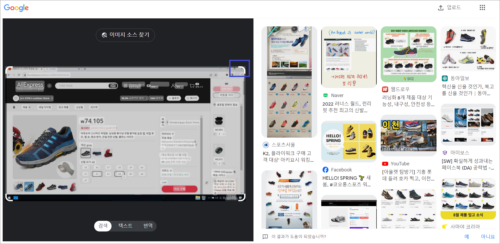Click the blue Facebook favicon
The width and height of the screenshot is (500, 244).
point(326,170)
